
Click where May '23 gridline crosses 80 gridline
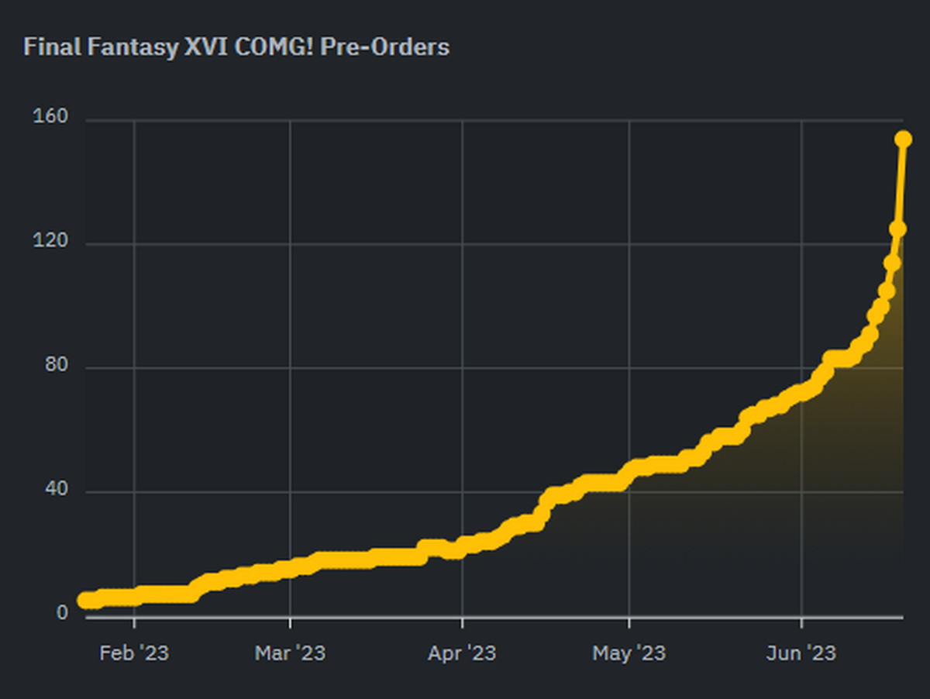point(629,368)
